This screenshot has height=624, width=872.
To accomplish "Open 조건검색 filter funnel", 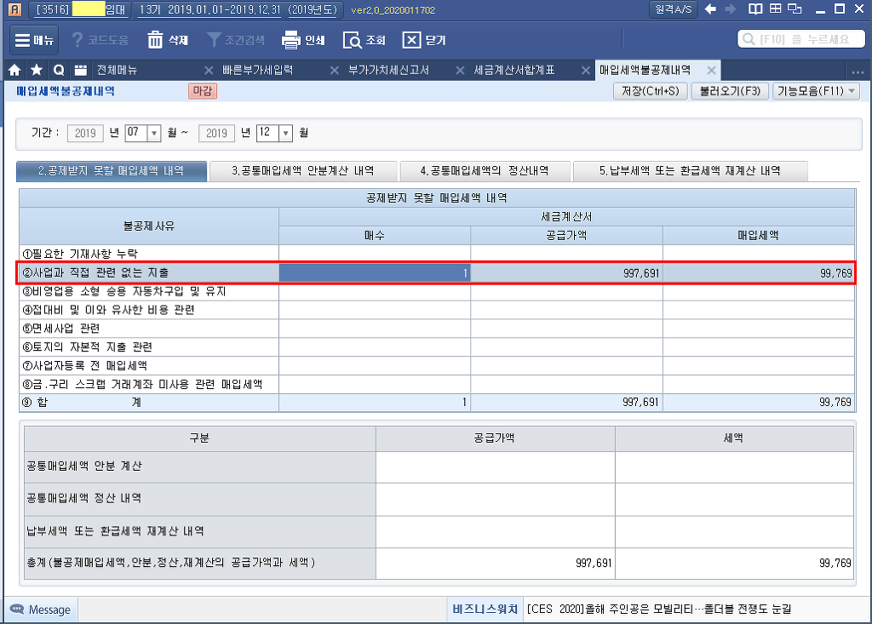I will pyautogui.click(x=214, y=40).
